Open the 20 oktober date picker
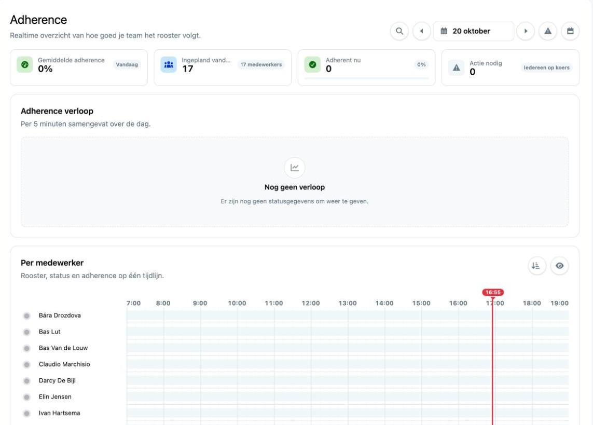Viewport: 593px width, 425px height. (x=474, y=31)
